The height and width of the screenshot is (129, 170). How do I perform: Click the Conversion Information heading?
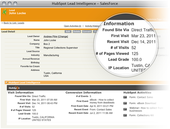coord(84,93)
